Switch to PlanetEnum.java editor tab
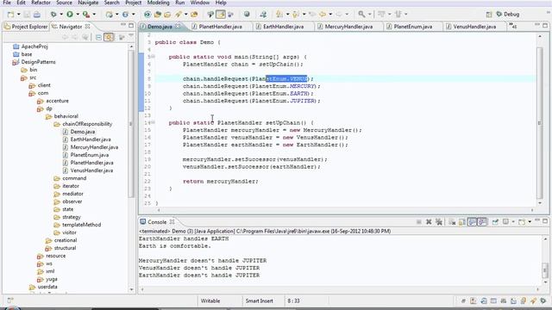Screen dimensions: 552x310 pos(412,27)
